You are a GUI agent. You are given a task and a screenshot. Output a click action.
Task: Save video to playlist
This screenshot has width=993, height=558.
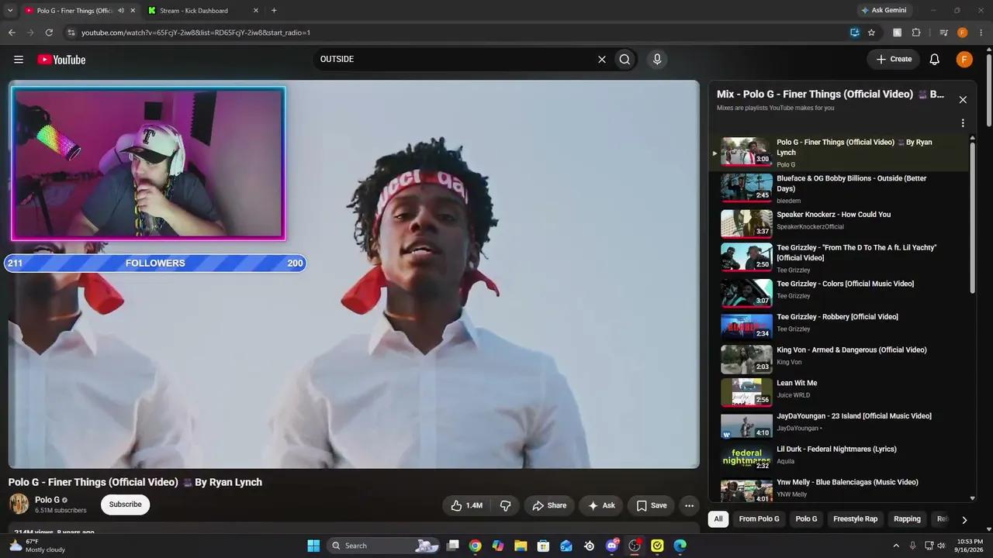point(651,505)
